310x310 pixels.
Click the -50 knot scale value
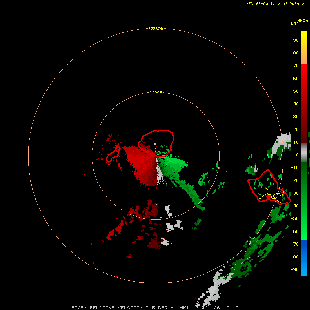[x=294, y=219]
